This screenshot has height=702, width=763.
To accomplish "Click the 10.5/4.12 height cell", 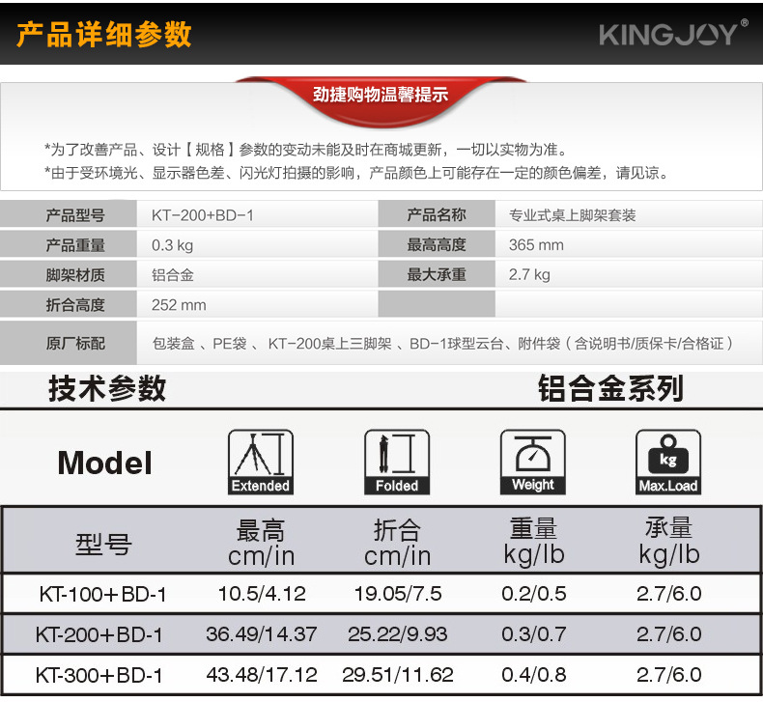I will (x=262, y=594).
